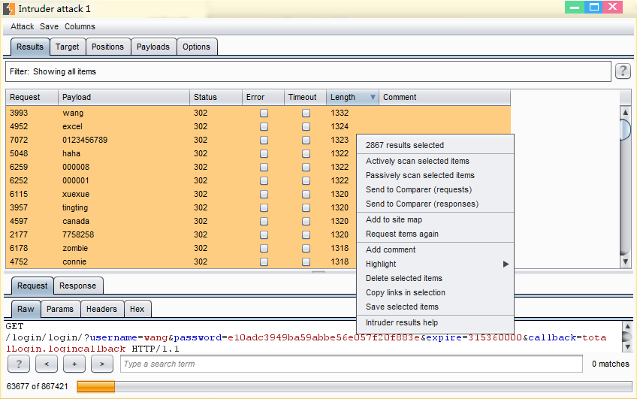Click the Filter: Showing all items bar

point(308,71)
